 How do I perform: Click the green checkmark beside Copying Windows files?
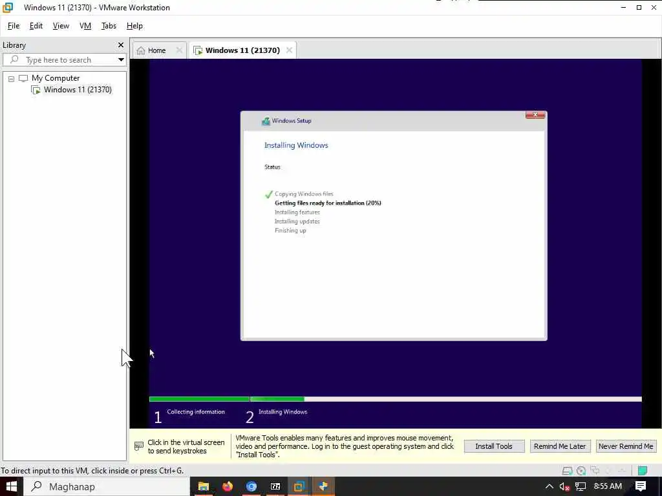point(268,194)
